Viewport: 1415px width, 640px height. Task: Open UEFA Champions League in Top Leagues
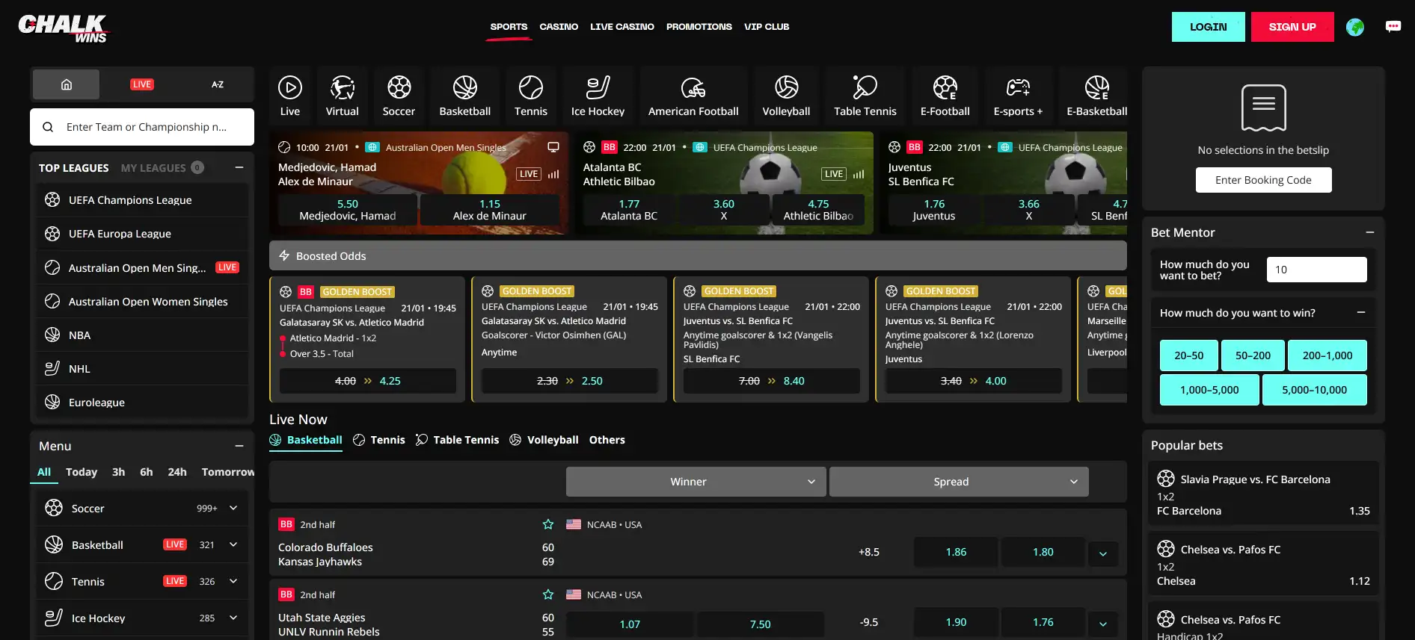[142, 200]
